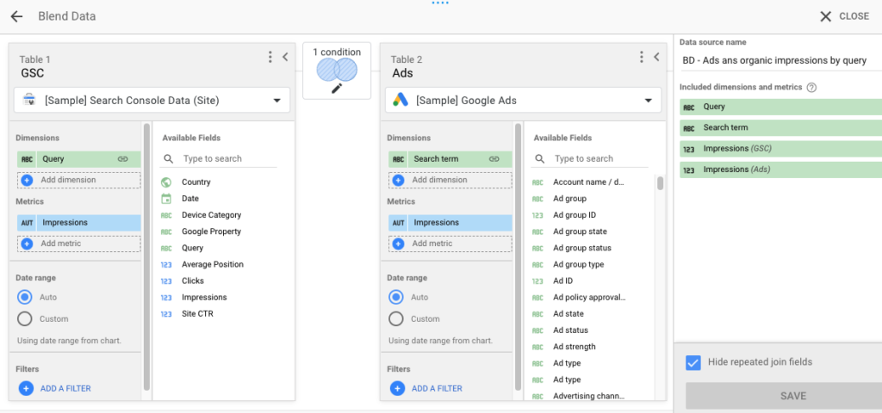Click search magnifier icon in Table 1 fields
Screen dimensions: 882x413
click(x=168, y=159)
